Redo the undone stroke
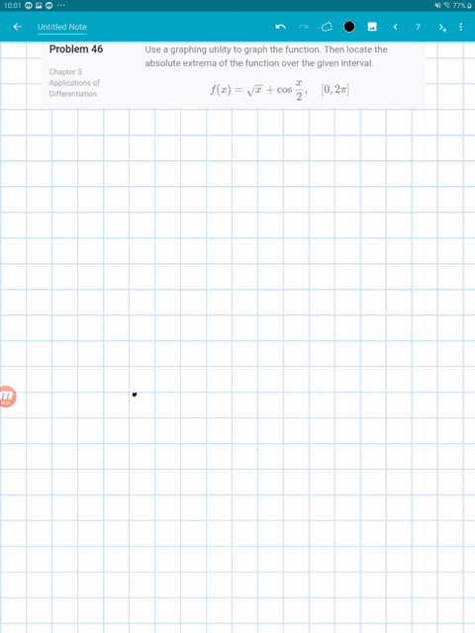 click(x=304, y=27)
